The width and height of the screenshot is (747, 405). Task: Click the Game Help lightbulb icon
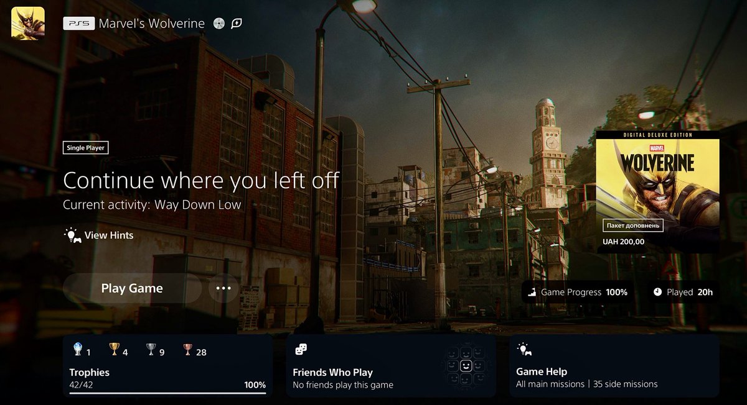tap(524, 350)
